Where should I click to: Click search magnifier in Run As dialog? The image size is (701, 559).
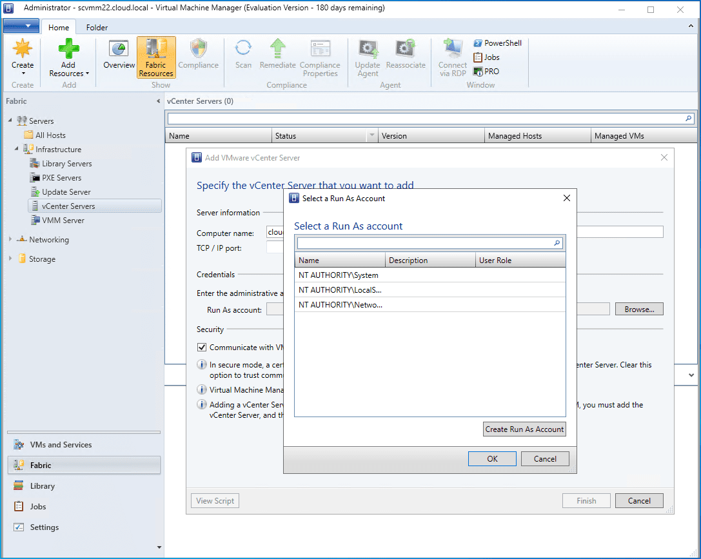(557, 243)
